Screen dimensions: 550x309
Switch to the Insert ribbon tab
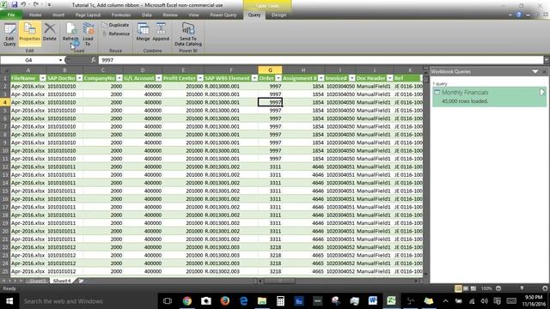point(58,15)
